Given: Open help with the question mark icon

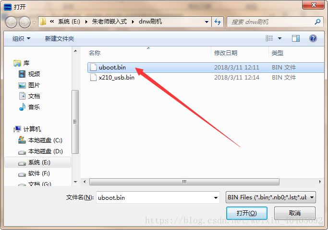Looking at the screenshot, I should coord(313,38).
